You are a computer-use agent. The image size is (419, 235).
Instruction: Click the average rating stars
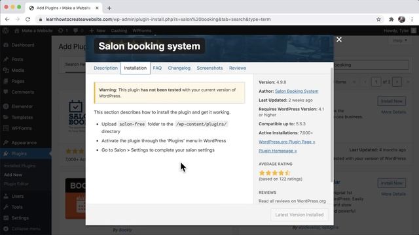[274, 172]
